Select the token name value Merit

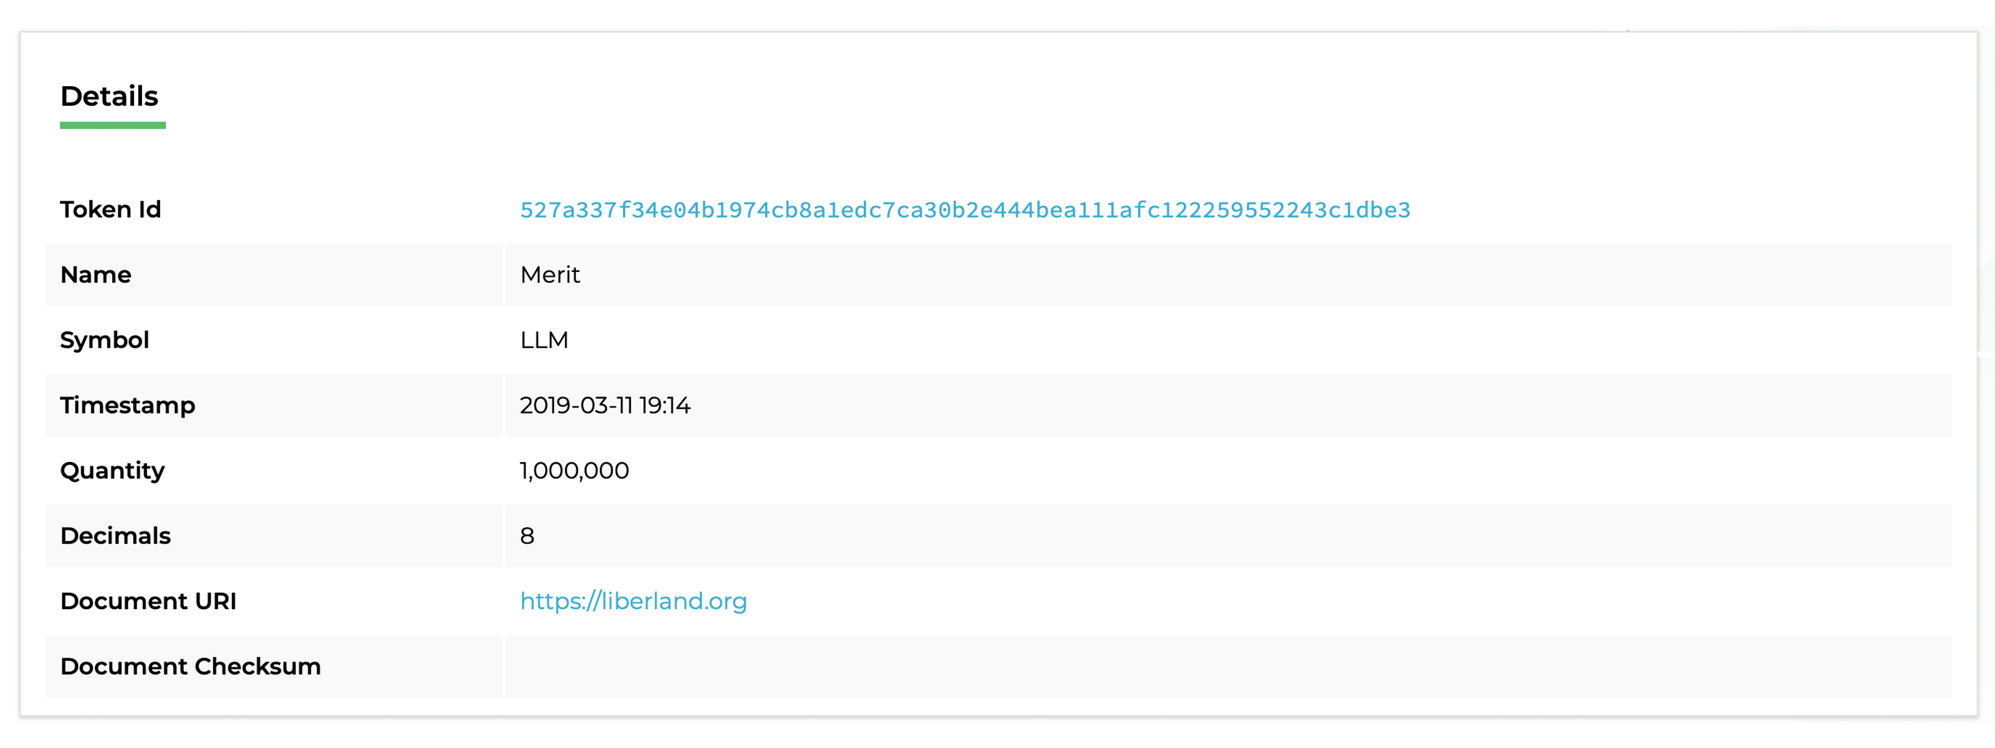coord(550,275)
